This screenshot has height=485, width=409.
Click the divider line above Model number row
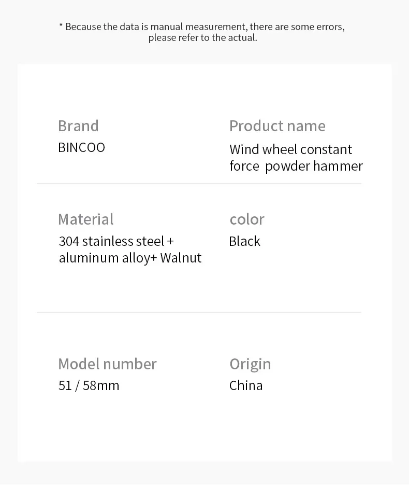click(x=199, y=312)
